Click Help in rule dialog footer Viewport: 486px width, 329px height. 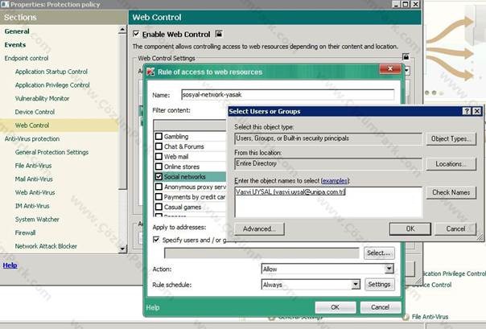coord(153,307)
